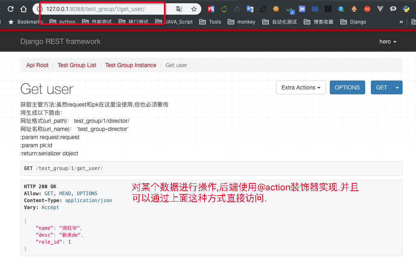
Task: Click the ':param request:request' description line
Action: pos(50,137)
